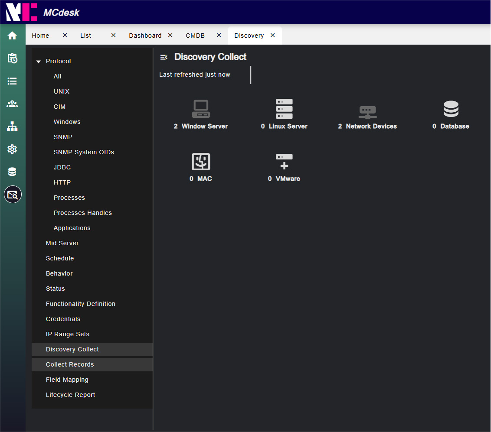The image size is (491, 432).
Task: Open Collect Records menu item
Action: 92,365
